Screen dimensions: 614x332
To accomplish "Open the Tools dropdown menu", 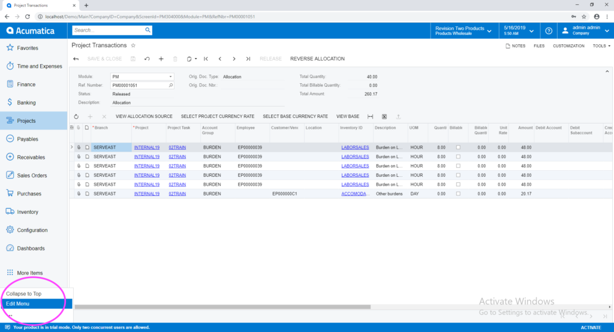I will pyautogui.click(x=601, y=46).
